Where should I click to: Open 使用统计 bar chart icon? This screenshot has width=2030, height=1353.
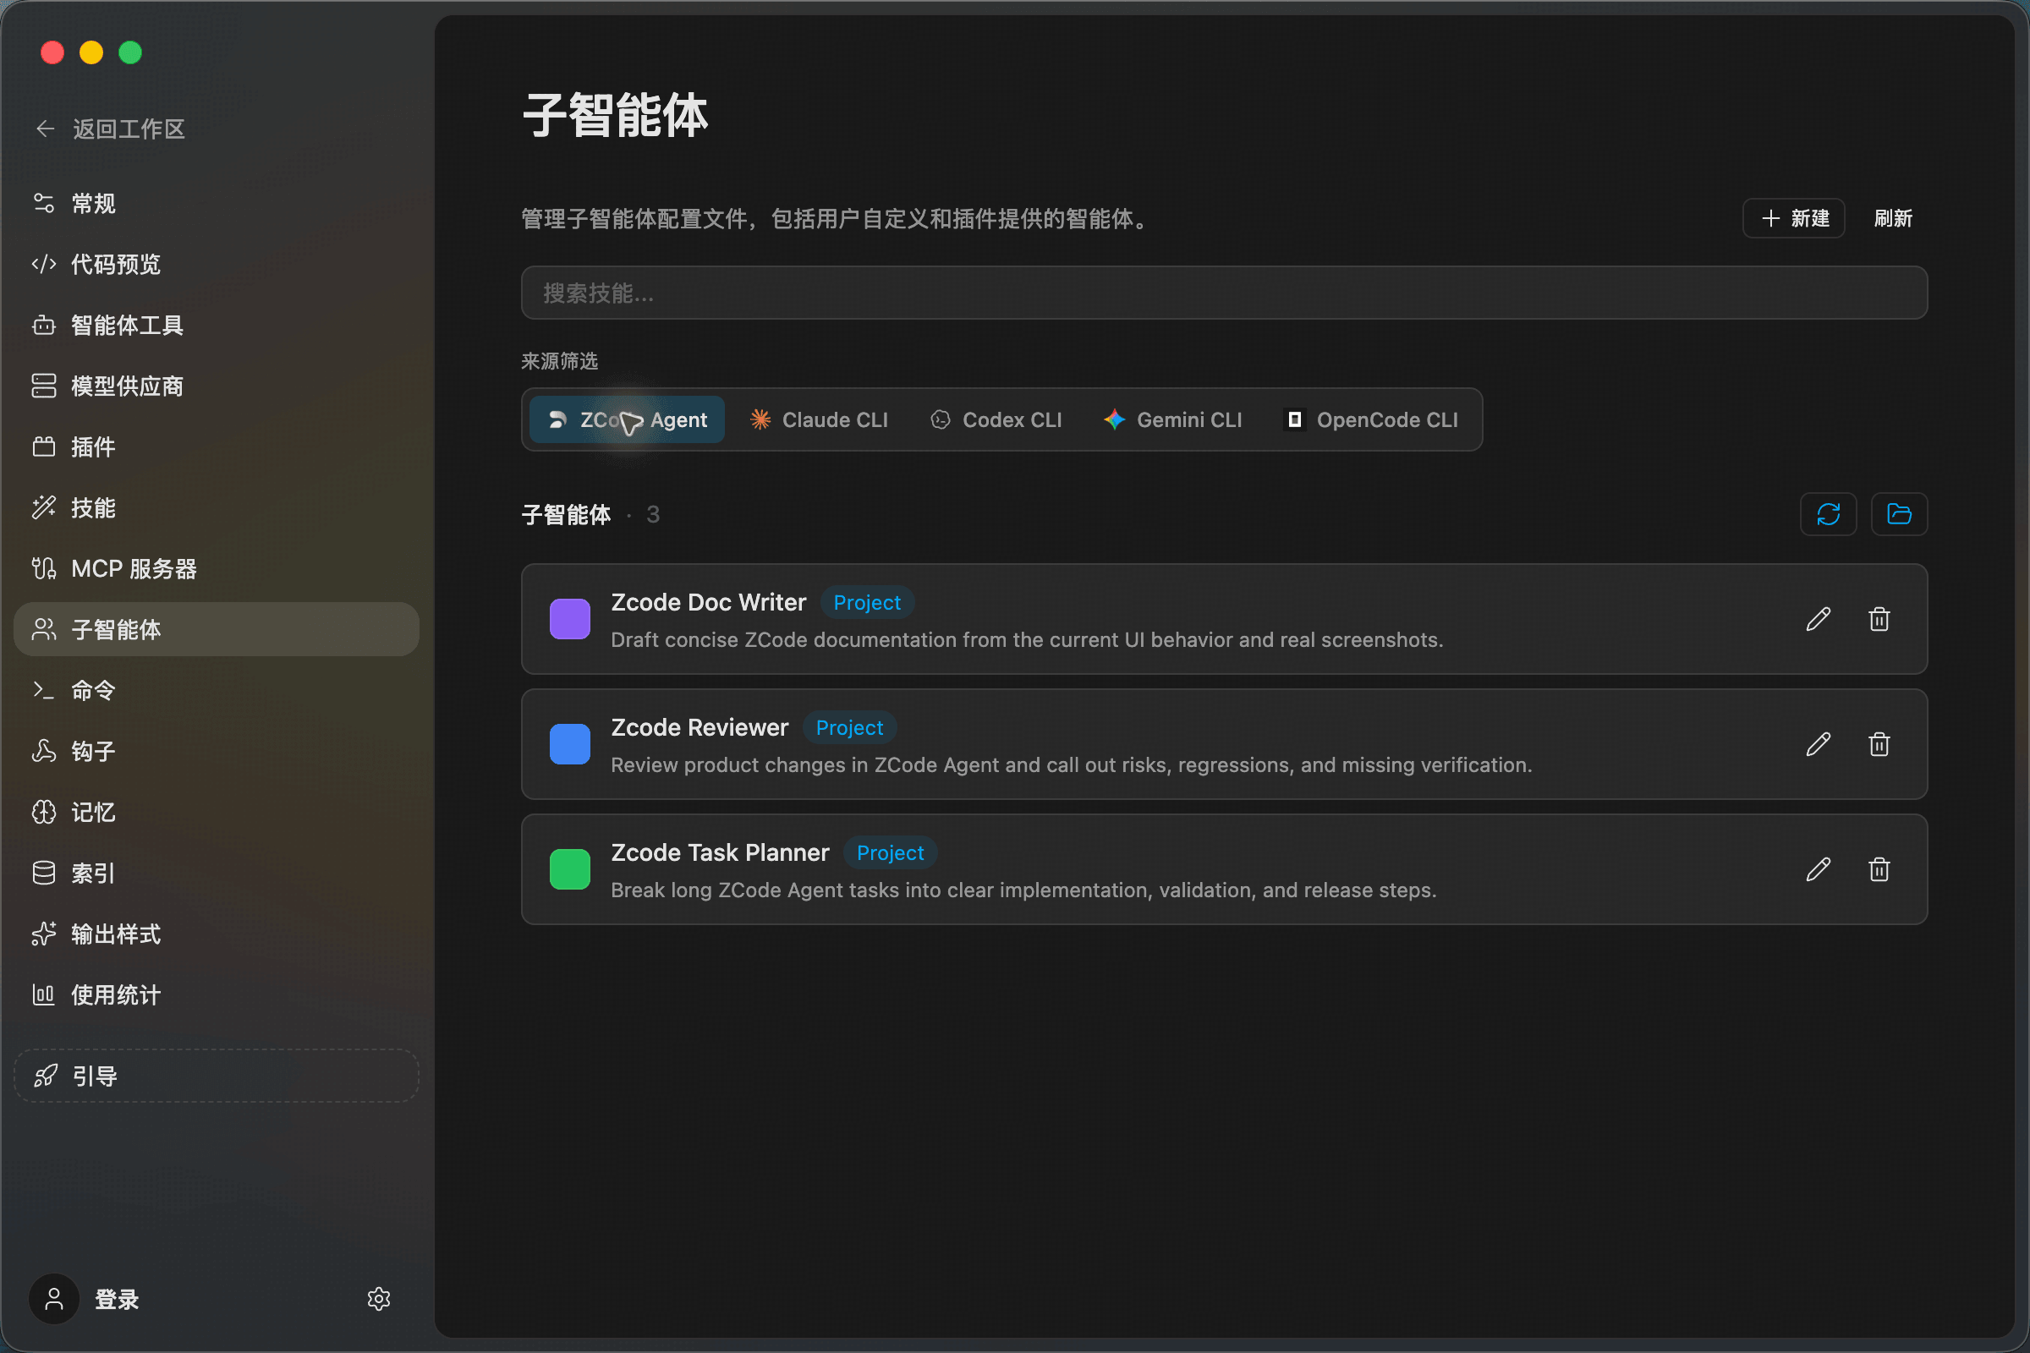pos(44,995)
